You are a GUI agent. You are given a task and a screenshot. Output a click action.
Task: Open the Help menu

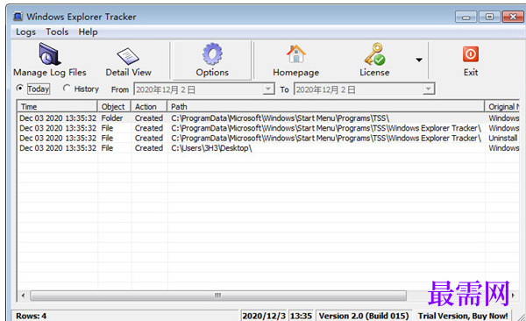pyautogui.click(x=88, y=32)
